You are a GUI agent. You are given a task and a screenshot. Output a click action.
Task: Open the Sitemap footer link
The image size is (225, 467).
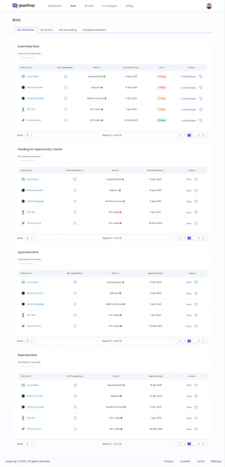coord(216,461)
